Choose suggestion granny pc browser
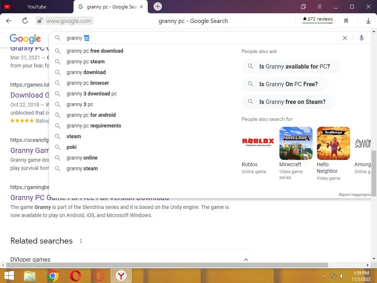 pyautogui.click(x=88, y=83)
